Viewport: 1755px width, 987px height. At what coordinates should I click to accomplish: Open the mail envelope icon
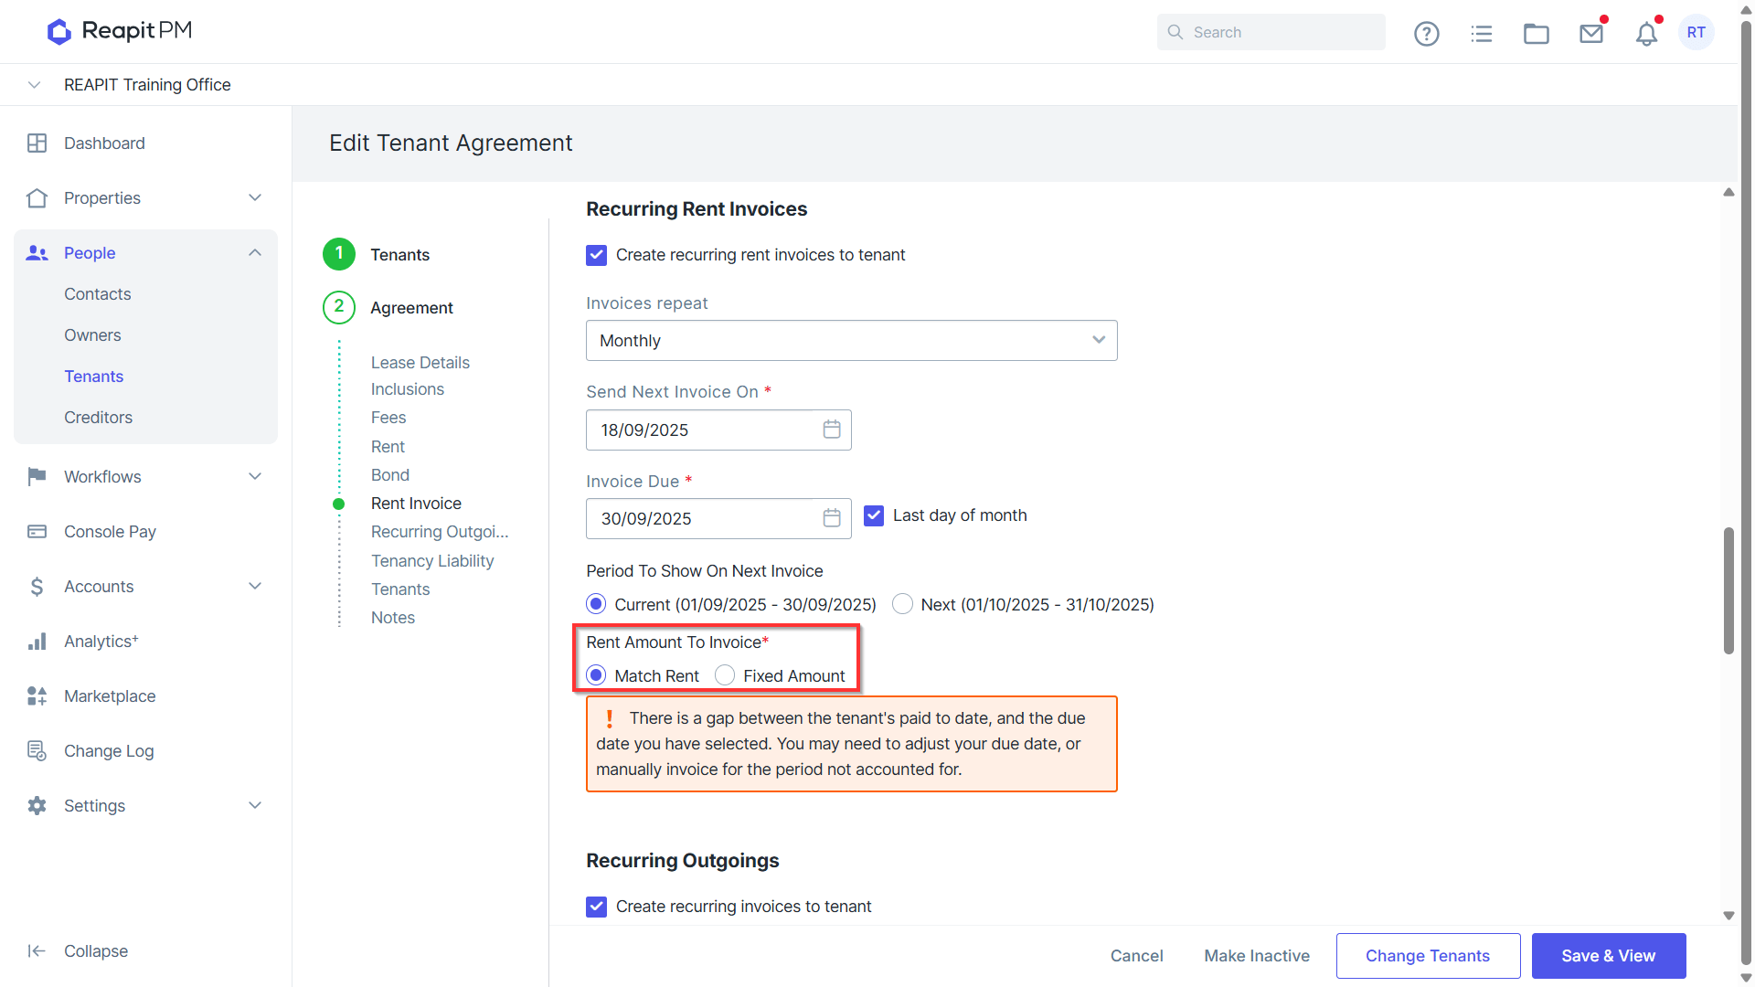(1591, 33)
